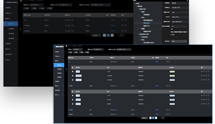215x124 pixels.
Task: Click first action icon in first sub-table row
Action: pos(201,71)
